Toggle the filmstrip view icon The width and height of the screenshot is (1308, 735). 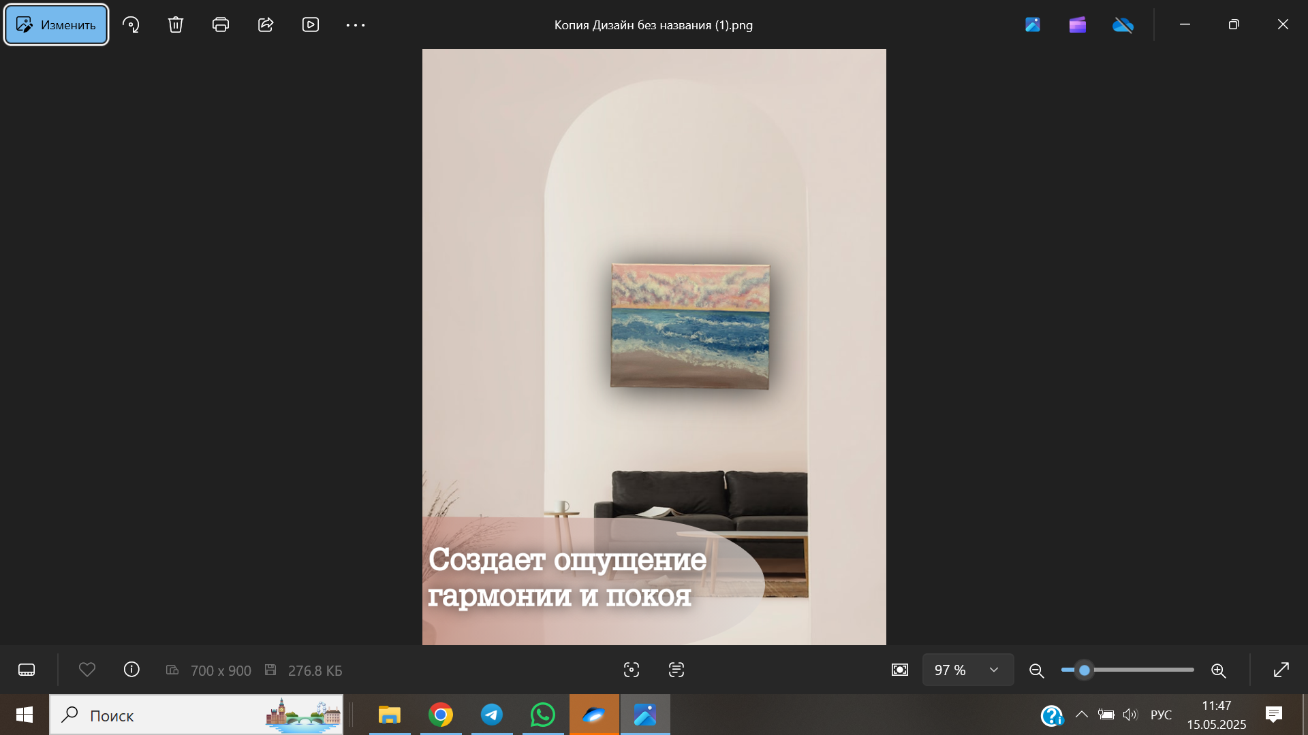pos(27,670)
